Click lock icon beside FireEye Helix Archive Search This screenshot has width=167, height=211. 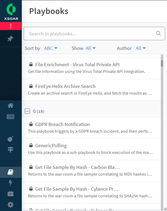click(x=31, y=86)
